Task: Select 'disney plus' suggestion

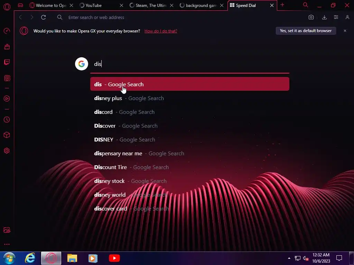Action: [190, 98]
